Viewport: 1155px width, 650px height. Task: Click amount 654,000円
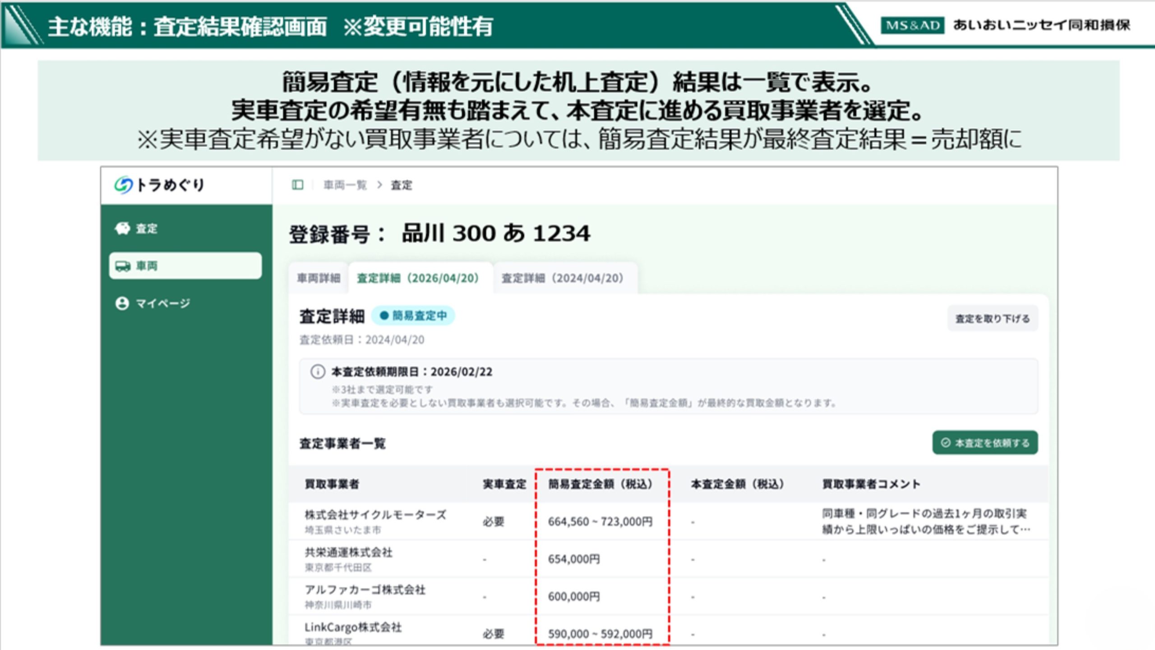pyautogui.click(x=574, y=559)
